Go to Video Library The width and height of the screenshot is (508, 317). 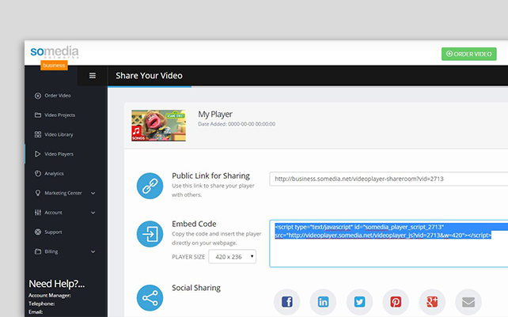tap(59, 134)
